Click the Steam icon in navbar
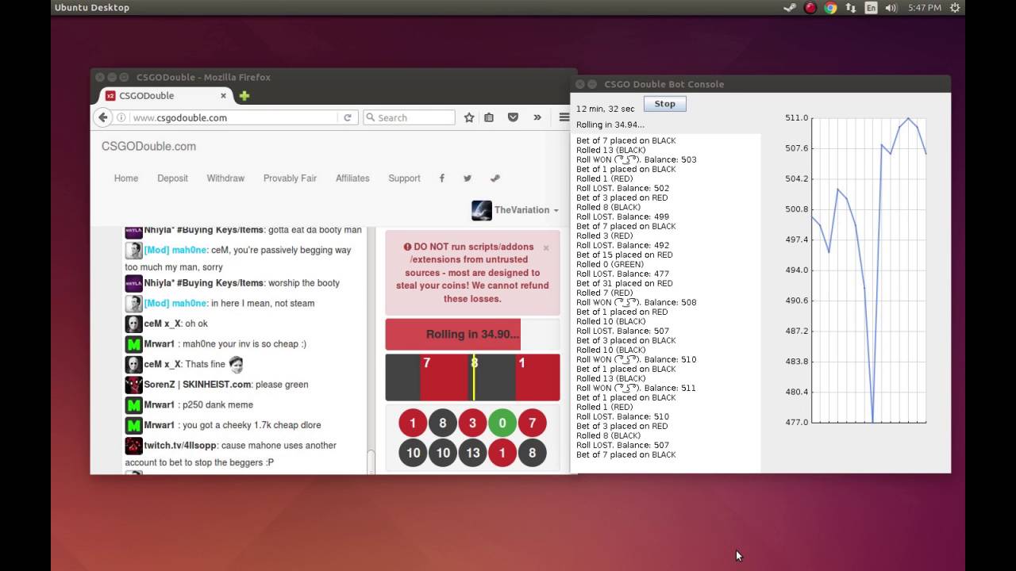This screenshot has width=1016, height=571. pos(495,178)
